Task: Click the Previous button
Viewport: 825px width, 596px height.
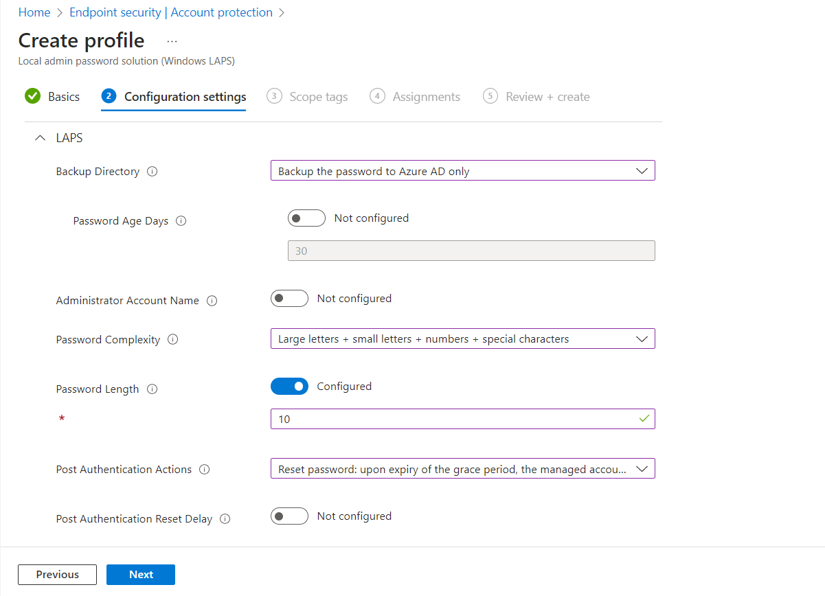Action: point(58,575)
